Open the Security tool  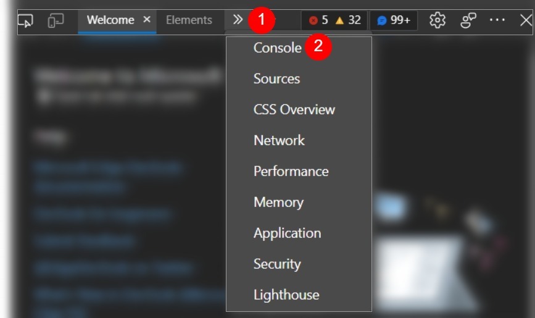tap(277, 264)
